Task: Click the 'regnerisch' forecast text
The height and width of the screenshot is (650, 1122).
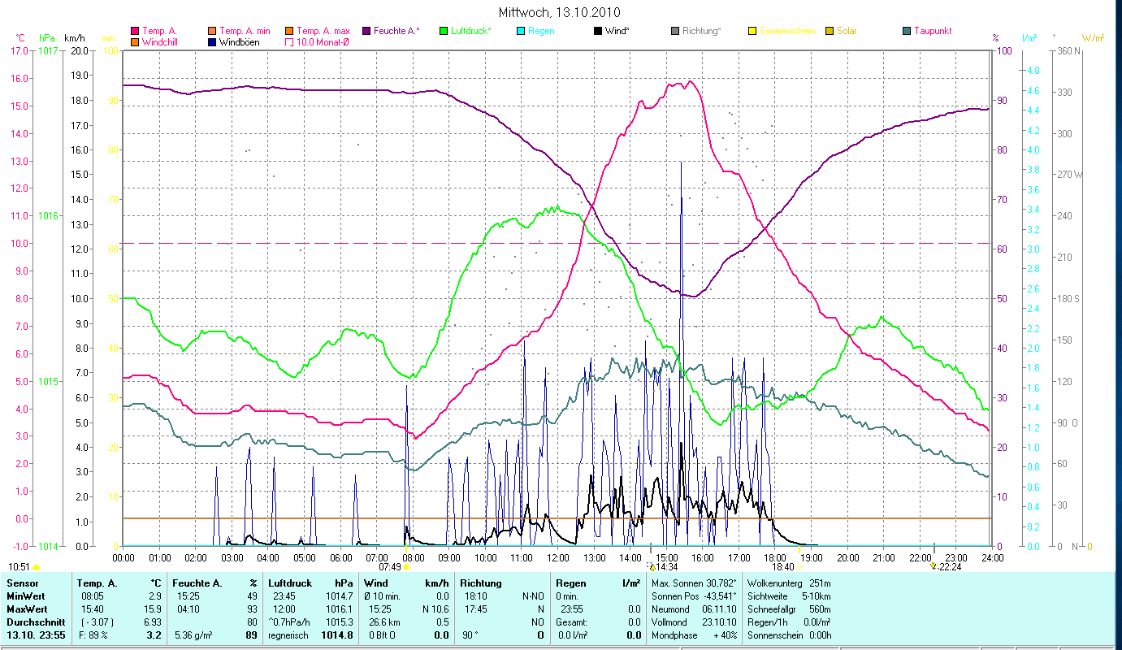Action: [288, 635]
